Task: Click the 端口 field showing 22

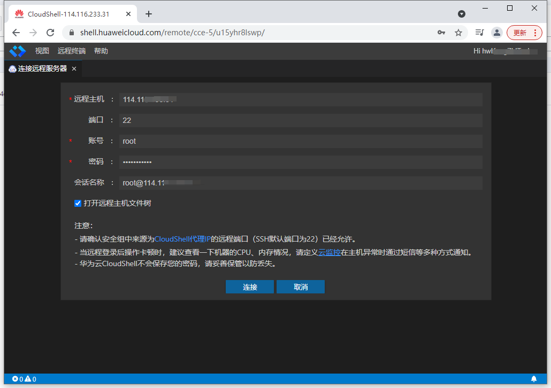Action: (301, 120)
